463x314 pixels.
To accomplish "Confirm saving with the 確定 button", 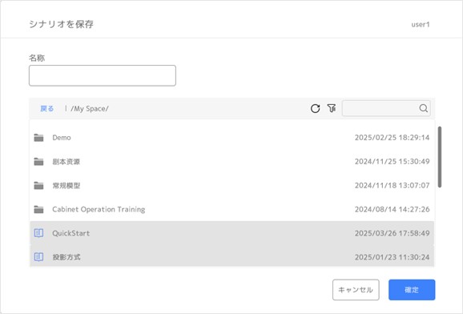I will pos(412,290).
